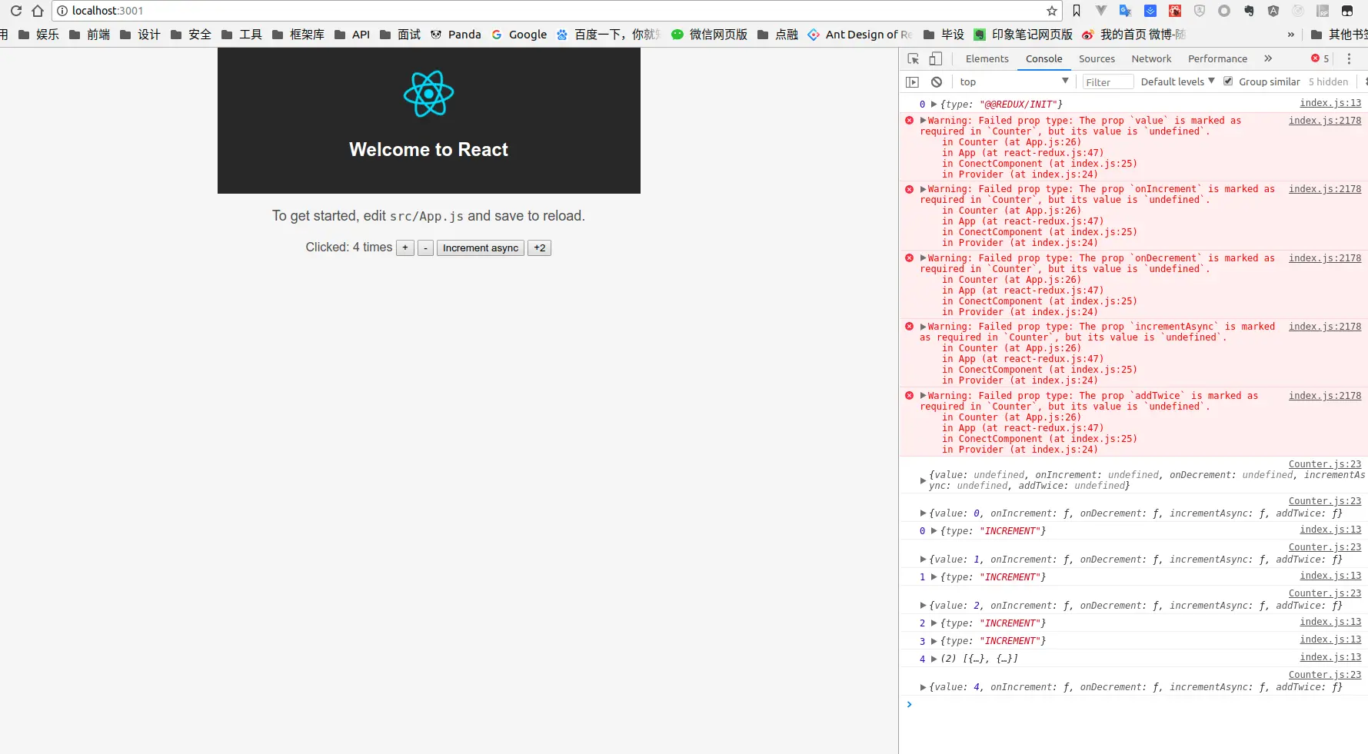This screenshot has width=1368, height=754.
Task: Open the red paw extension icon
Action: tap(1175, 11)
